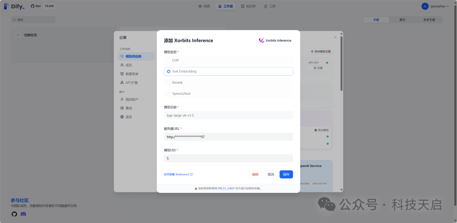Click the globe icon beside 语言
This screenshot has height=223, width=457.
point(122,117)
